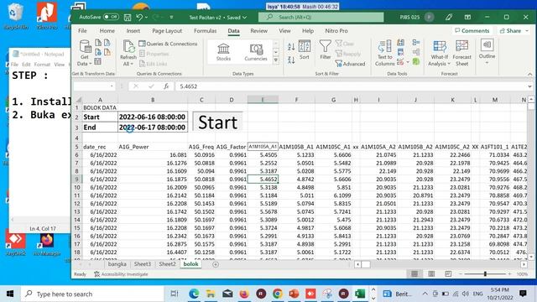Open the Get Data menu
The height and width of the screenshot is (302, 537).
tap(85, 53)
